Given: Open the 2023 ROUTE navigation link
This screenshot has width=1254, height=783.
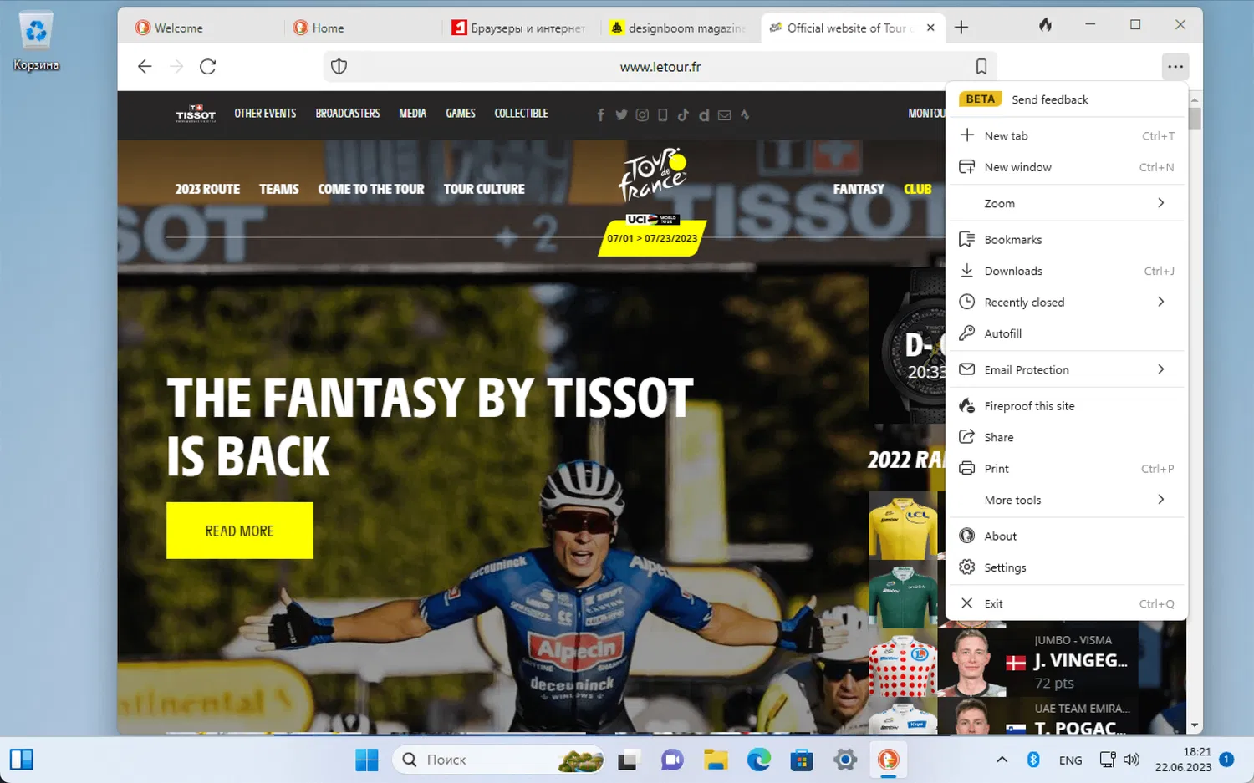Looking at the screenshot, I should click(x=207, y=189).
